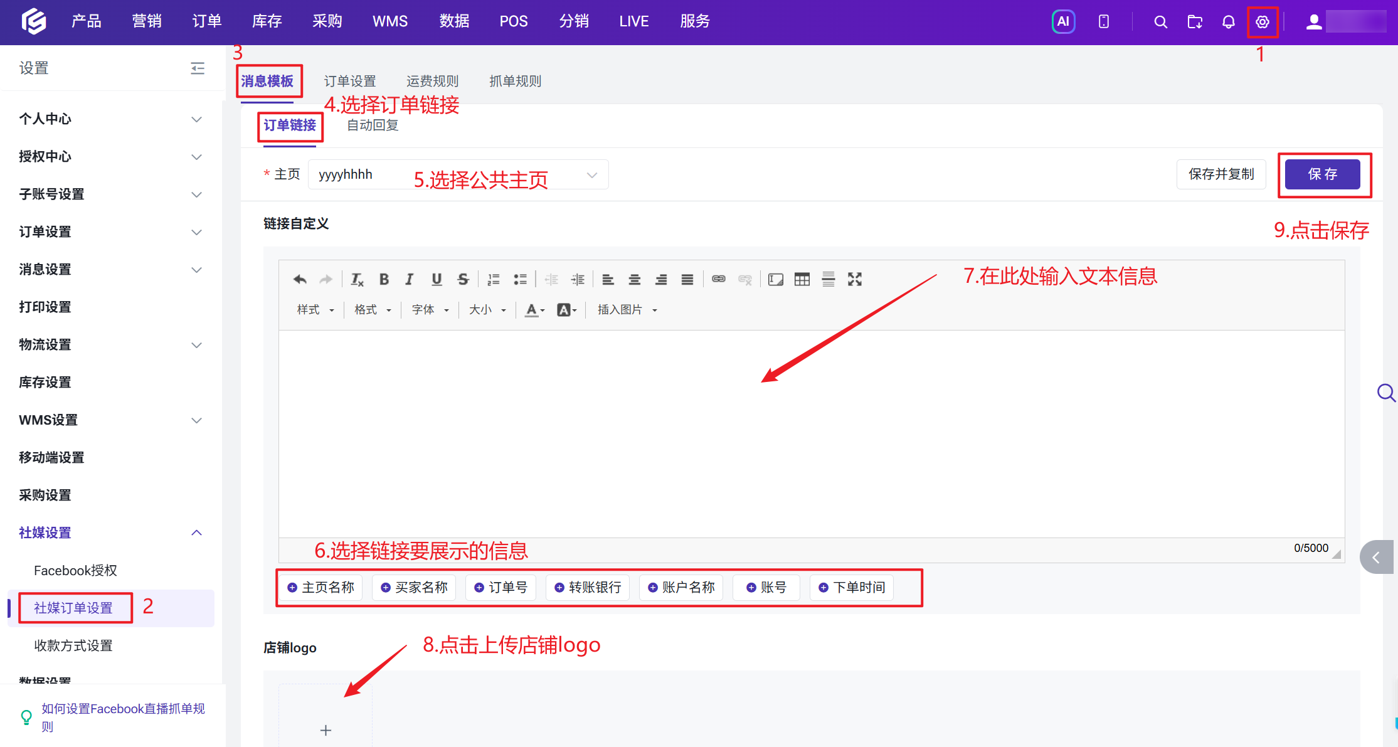Apply strikethrough formatting
Screen dimensions: 1398x747
click(463, 279)
